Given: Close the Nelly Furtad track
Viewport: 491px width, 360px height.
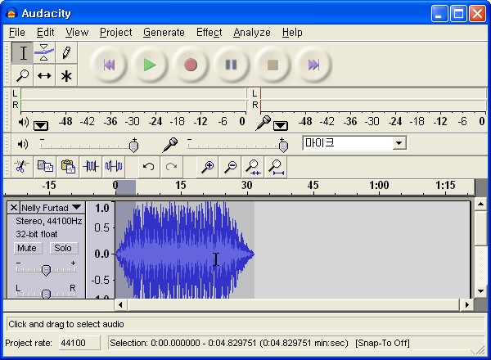Looking at the screenshot, I should [13, 208].
